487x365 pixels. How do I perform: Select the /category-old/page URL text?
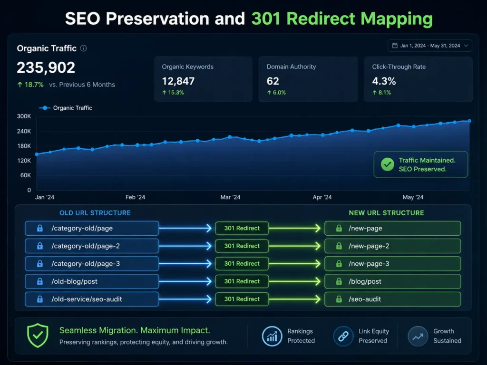click(x=82, y=228)
